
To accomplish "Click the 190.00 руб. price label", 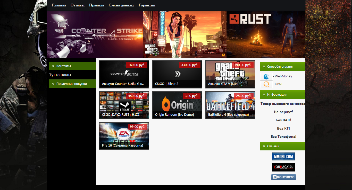I will [x=243, y=65].
